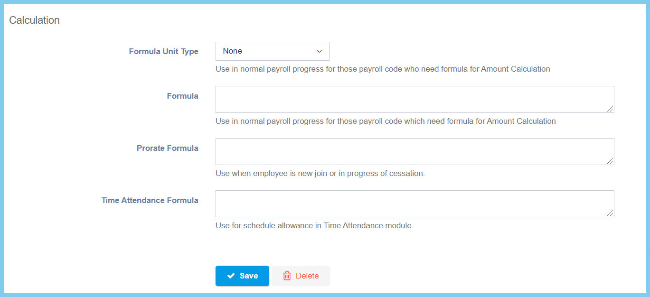The height and width of the screenshot is (297, 650).
Task: Save the calculation settings
Action: [242, 276]
